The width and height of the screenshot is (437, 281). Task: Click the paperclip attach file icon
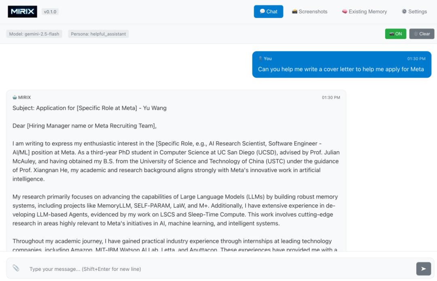[x=16, y=268]
